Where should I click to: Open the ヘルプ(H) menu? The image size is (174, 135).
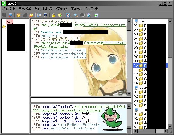92,9
